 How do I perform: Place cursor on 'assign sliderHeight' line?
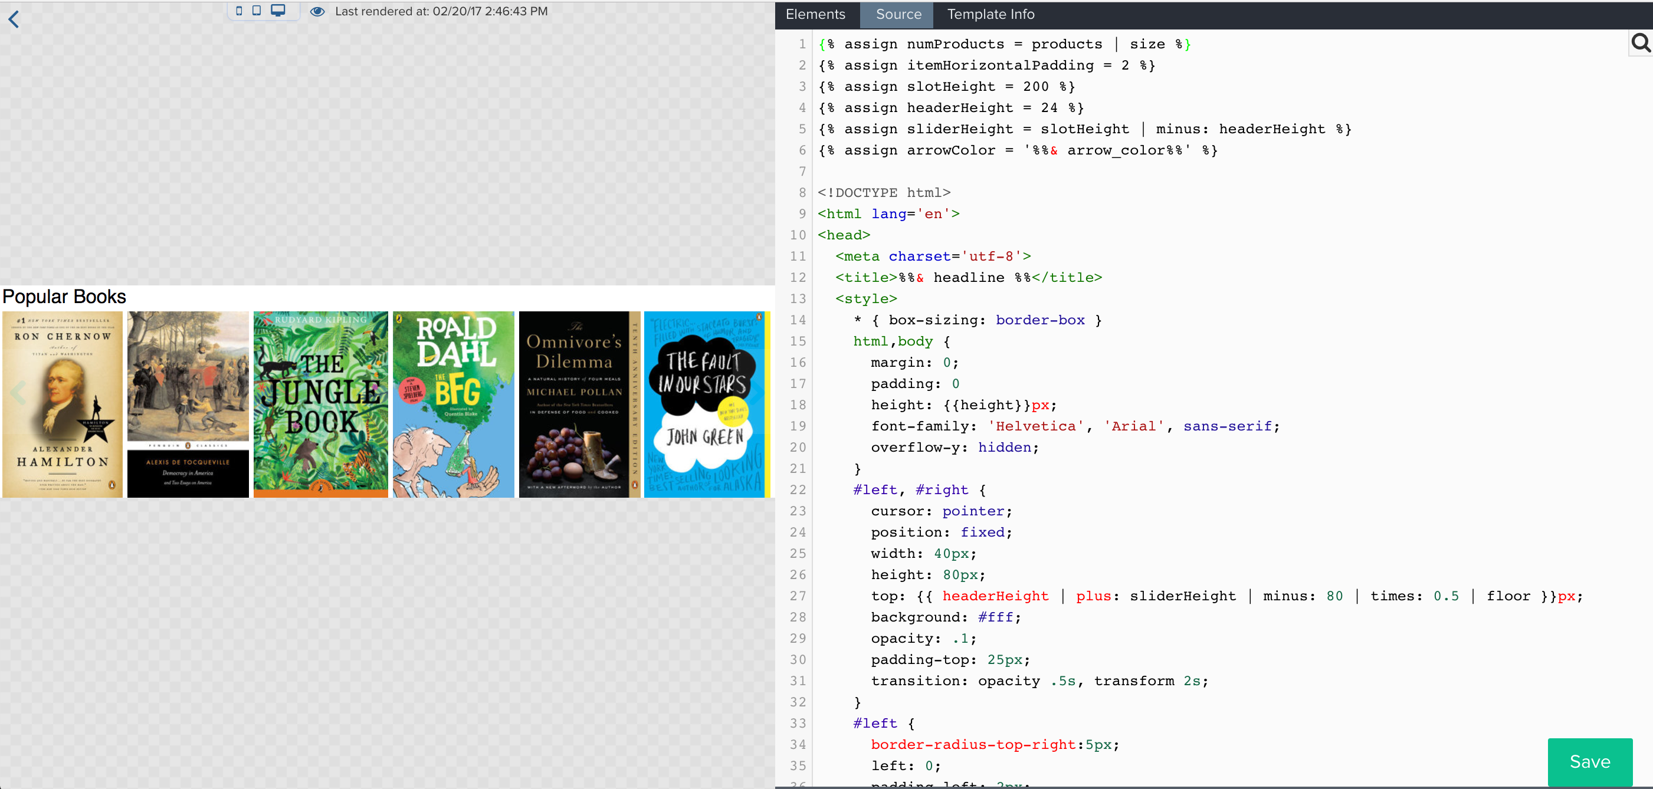(x=1084, y=129)
